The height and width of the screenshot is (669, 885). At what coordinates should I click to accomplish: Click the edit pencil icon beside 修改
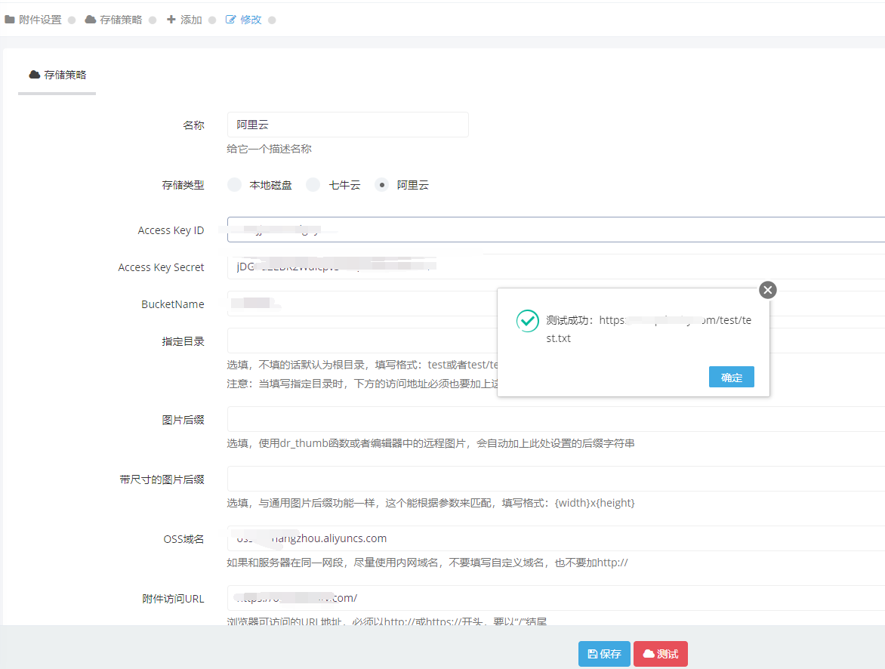[230, 20]
